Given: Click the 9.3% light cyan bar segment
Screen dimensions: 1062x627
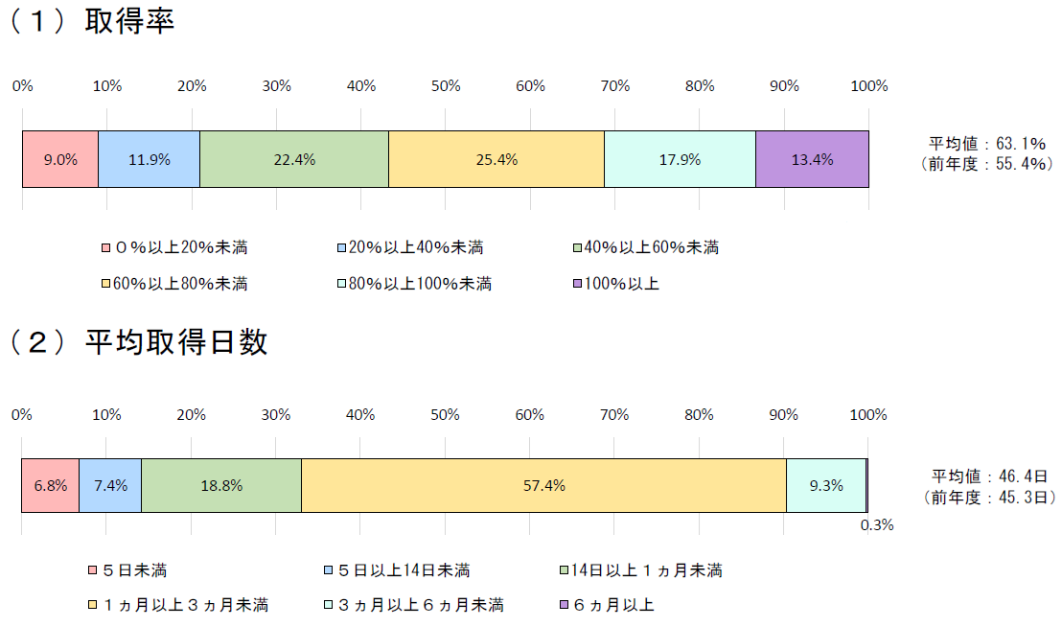Looking at the screenshot, I should pyautogui.click(x=825, y=485).
